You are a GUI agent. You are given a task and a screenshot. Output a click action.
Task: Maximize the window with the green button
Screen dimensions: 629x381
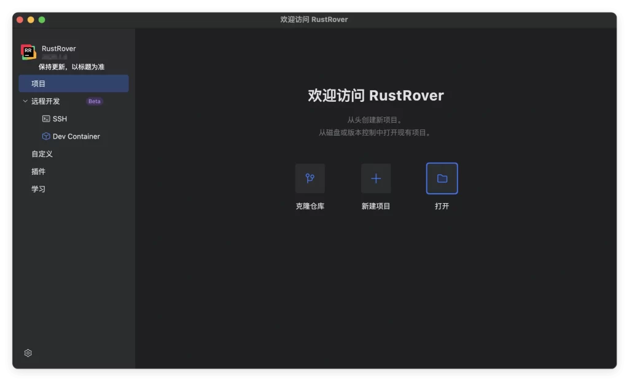coord(42,20)
